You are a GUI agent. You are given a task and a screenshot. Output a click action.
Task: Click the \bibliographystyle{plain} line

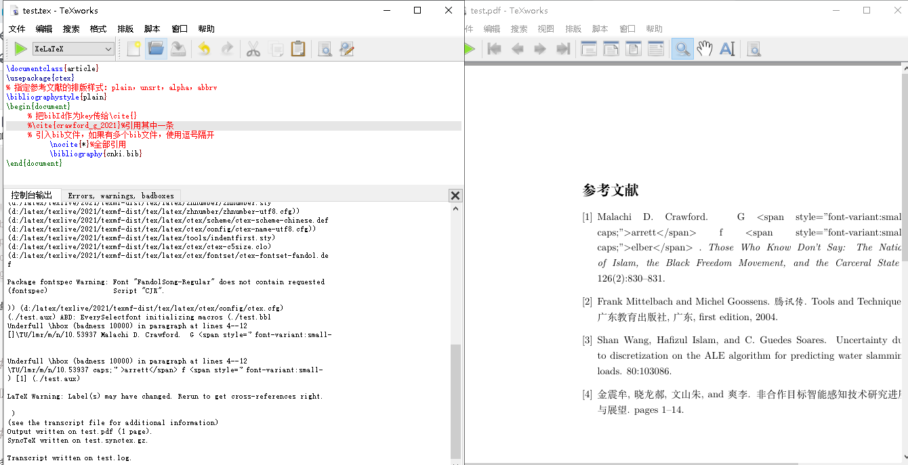click(56, 97)
